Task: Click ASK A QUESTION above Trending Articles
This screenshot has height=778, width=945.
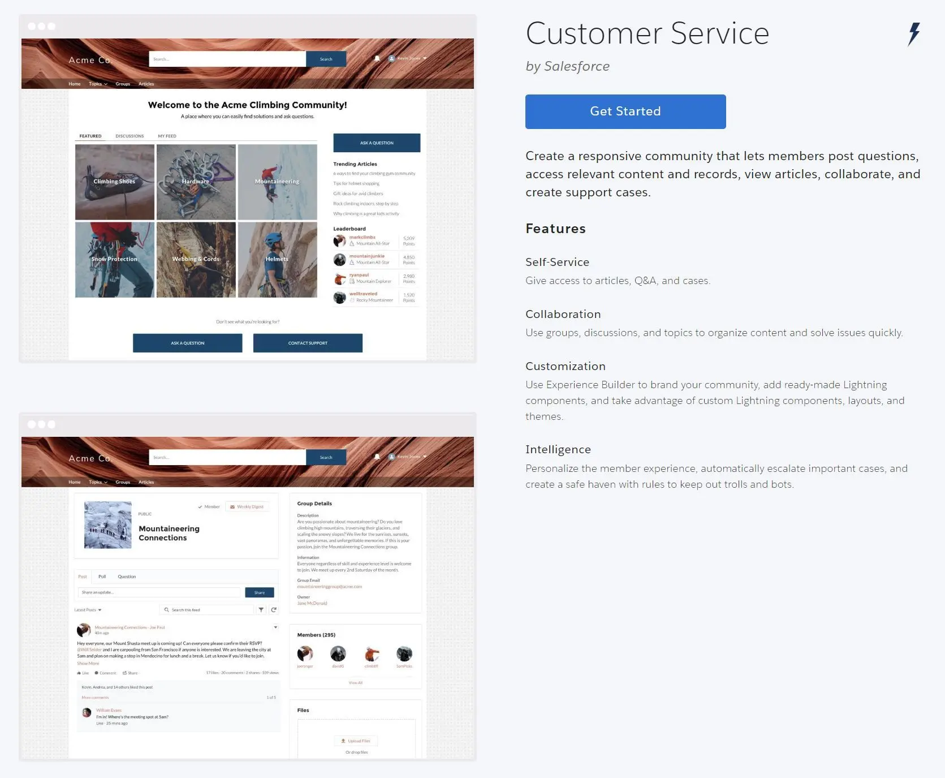Action: tap(377, 143)
